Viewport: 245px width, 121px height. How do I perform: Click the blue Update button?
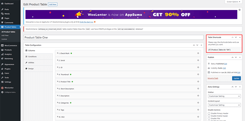236,78
